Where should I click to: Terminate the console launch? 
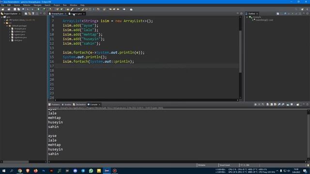point(255,104)
